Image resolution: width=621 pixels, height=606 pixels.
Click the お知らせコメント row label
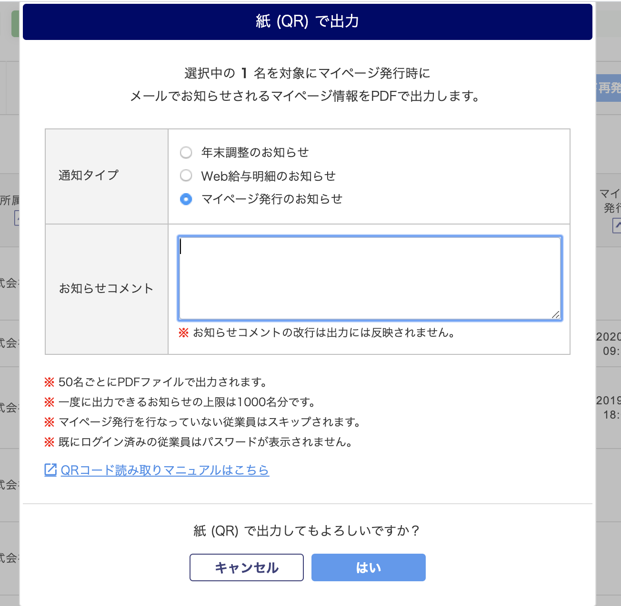[x=106, y=289]
